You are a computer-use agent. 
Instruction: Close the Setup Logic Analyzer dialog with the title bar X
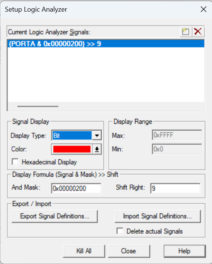tap(203, 9)
